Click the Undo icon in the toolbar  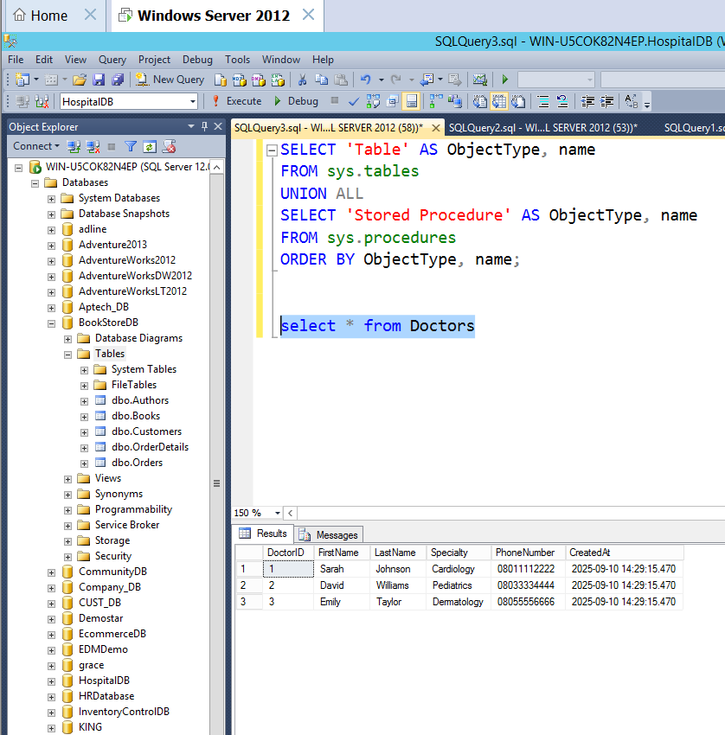(364, 79)
